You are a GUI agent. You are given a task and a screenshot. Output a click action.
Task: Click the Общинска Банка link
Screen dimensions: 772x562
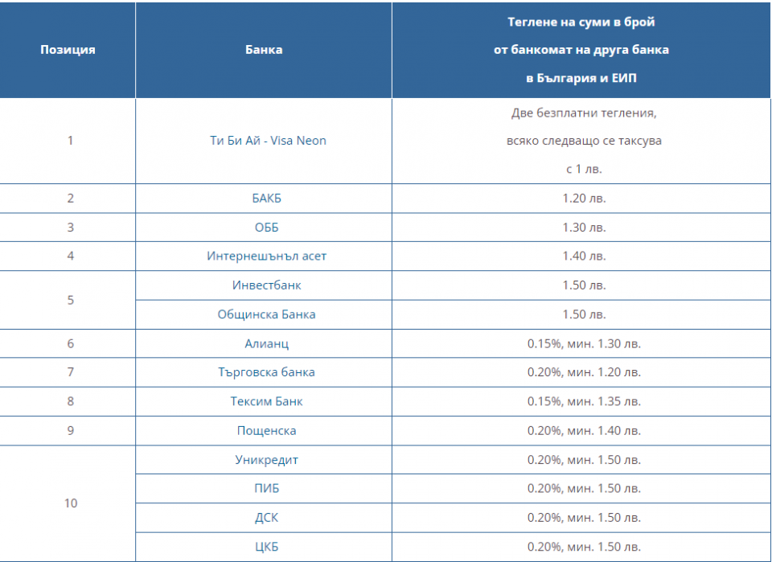(266, 314)
